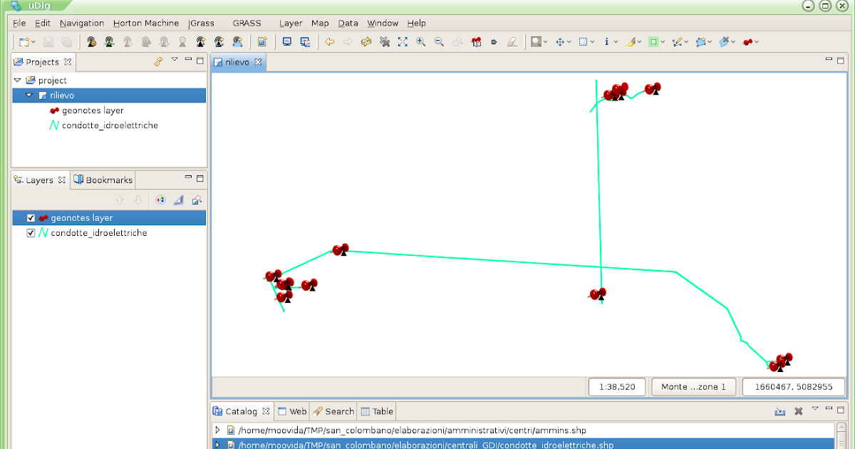Uncheck the geonotes layer visibility checkbox
Viewport: 855px width, 449px height.
31,217
